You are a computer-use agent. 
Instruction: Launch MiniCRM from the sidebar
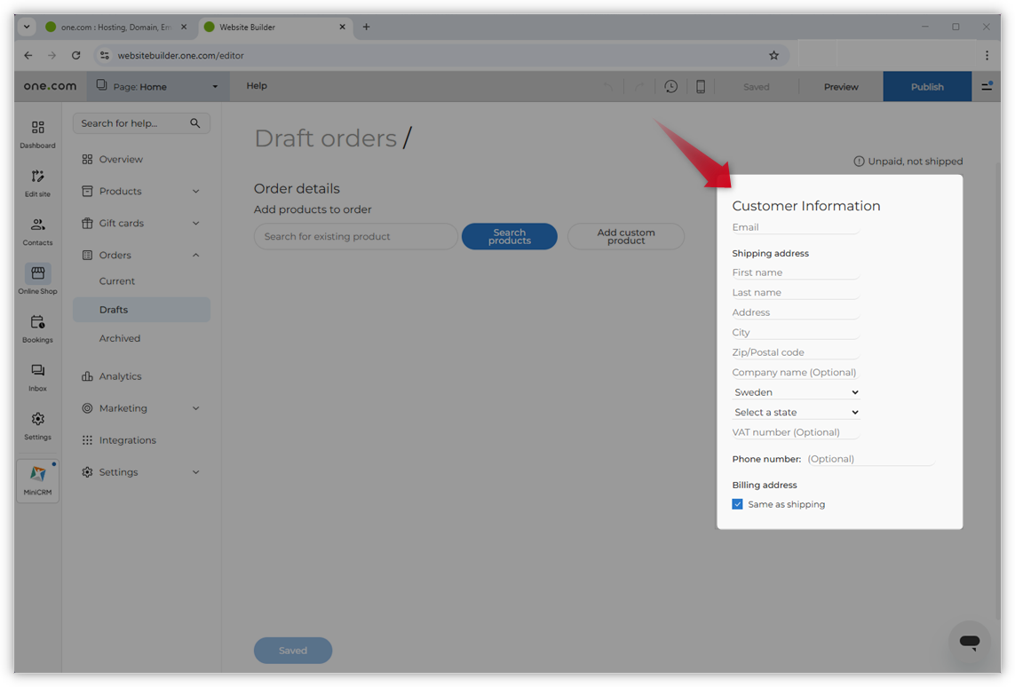[37, 480]
